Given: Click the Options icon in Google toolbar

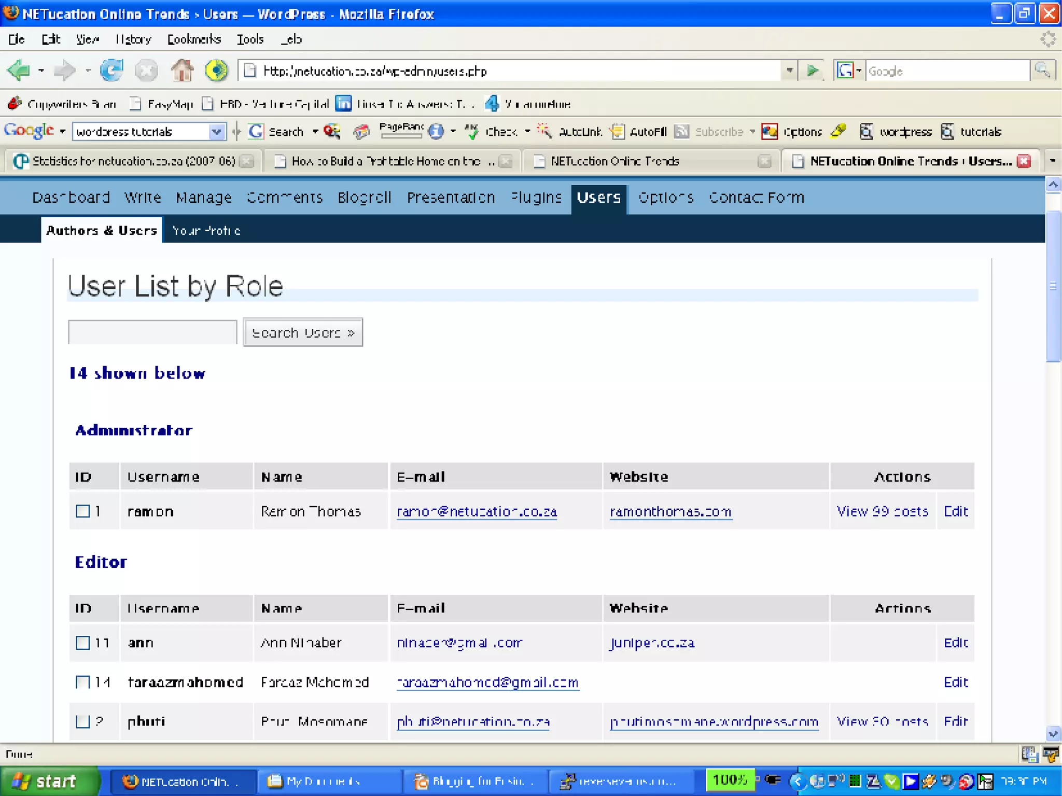Looking at the screenshot, I should pos(770,132).
